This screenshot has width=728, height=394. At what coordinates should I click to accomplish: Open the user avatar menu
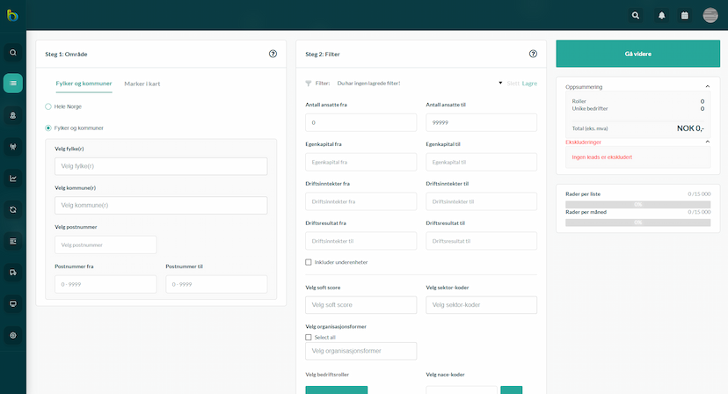[710, 15]
